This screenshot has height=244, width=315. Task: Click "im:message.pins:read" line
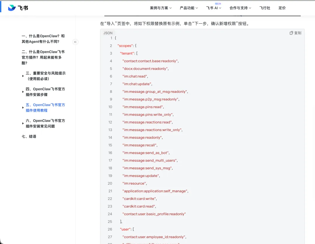tap(143, 107)
